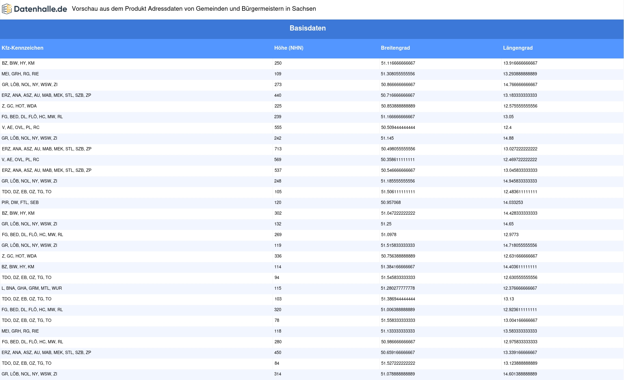This screenshot has width=624, height=380.
Task: Select longitude value 14.88
Action: tap(508, 138)
